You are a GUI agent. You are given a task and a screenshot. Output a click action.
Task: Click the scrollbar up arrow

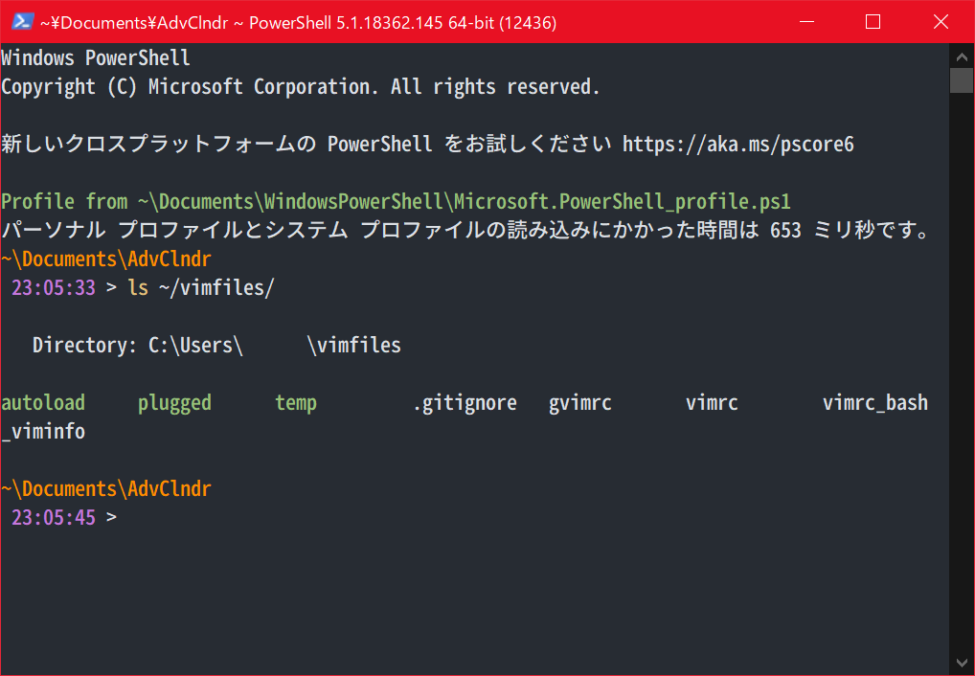point(962,56)
